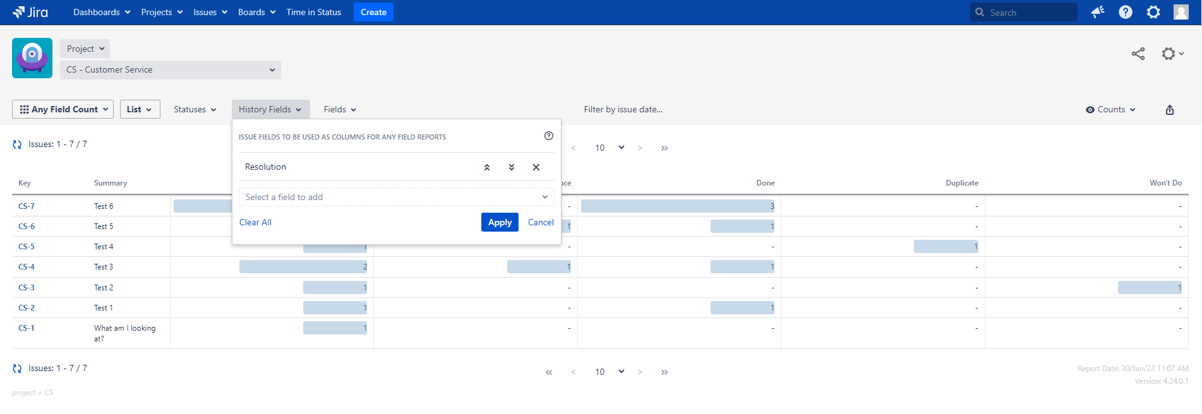Open help for issue fields popup
The image size is (1202, 414).
pyautogui.click(x=549, y=136)
